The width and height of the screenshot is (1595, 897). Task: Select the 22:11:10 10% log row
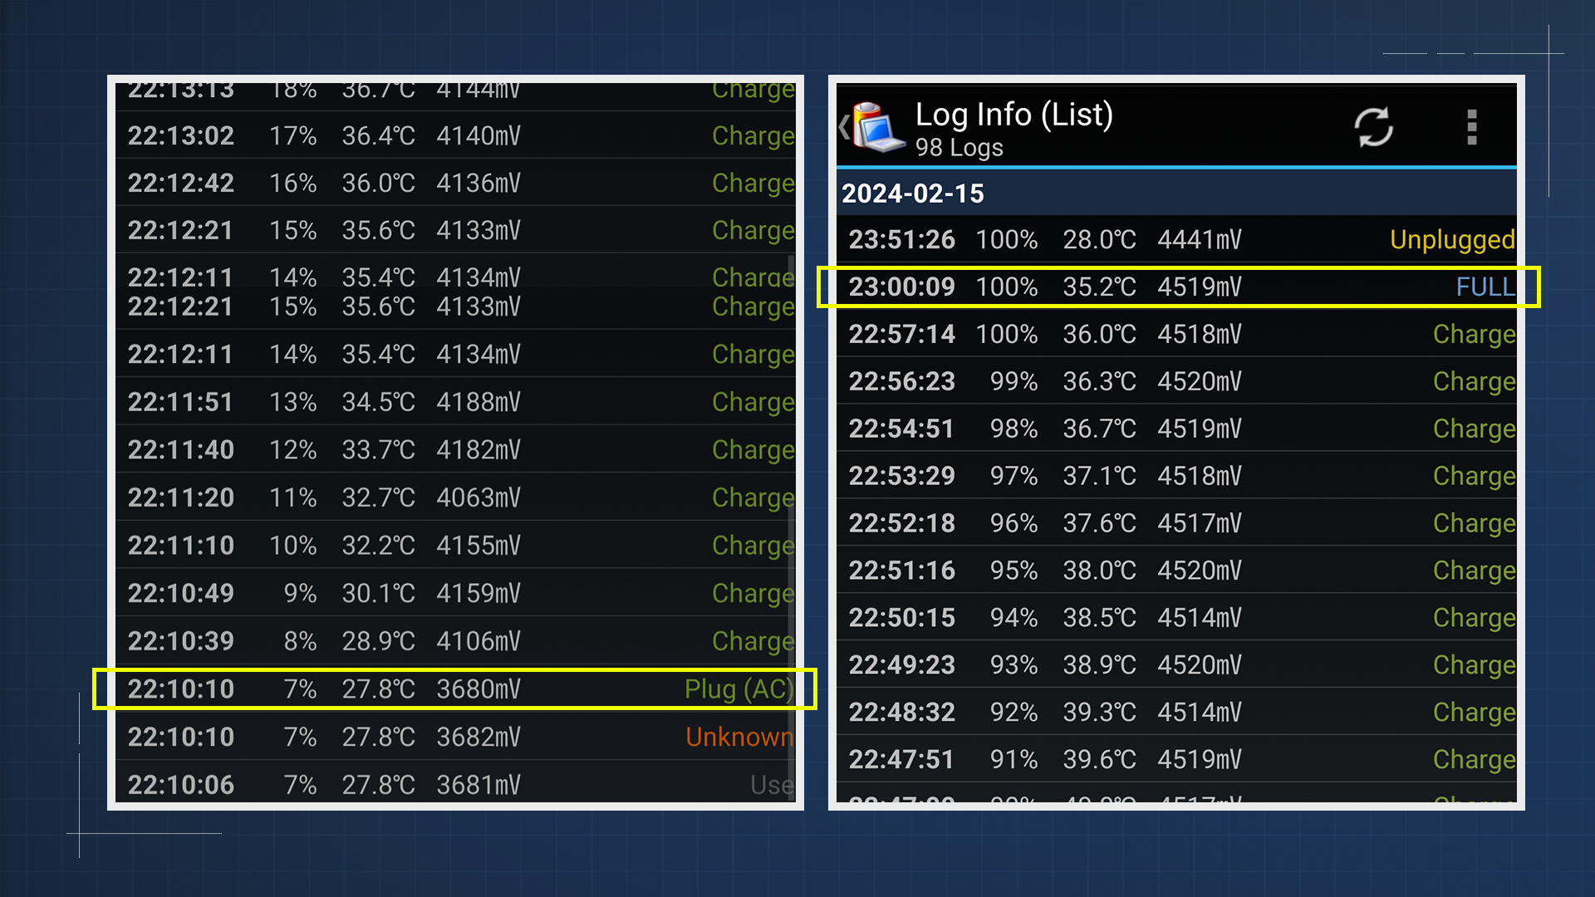point(455,546)
